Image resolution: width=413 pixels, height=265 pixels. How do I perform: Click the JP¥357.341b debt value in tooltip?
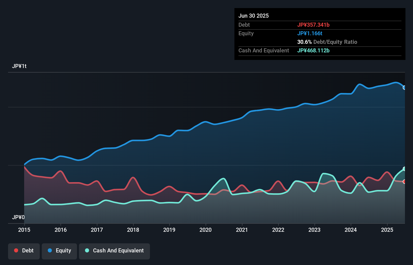click(x=313, y=25)
